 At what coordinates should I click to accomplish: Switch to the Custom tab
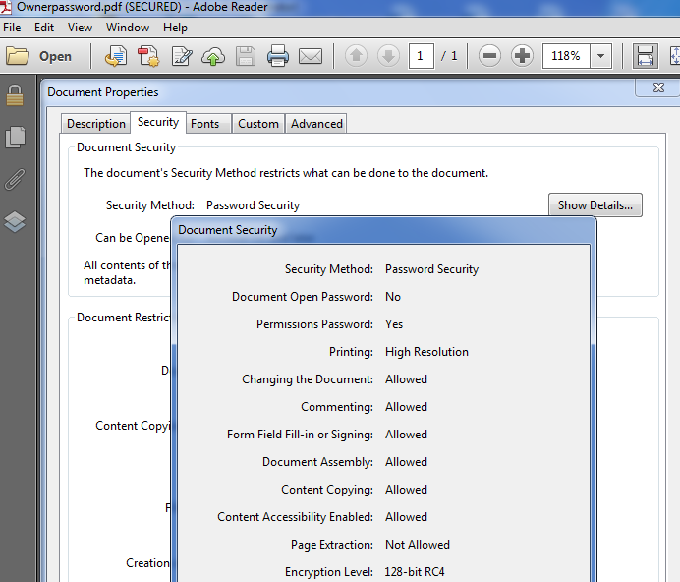pyautogui.click(x=258, y=124)
